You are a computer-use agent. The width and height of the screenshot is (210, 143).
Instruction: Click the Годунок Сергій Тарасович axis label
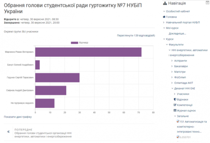coord(20,77)
